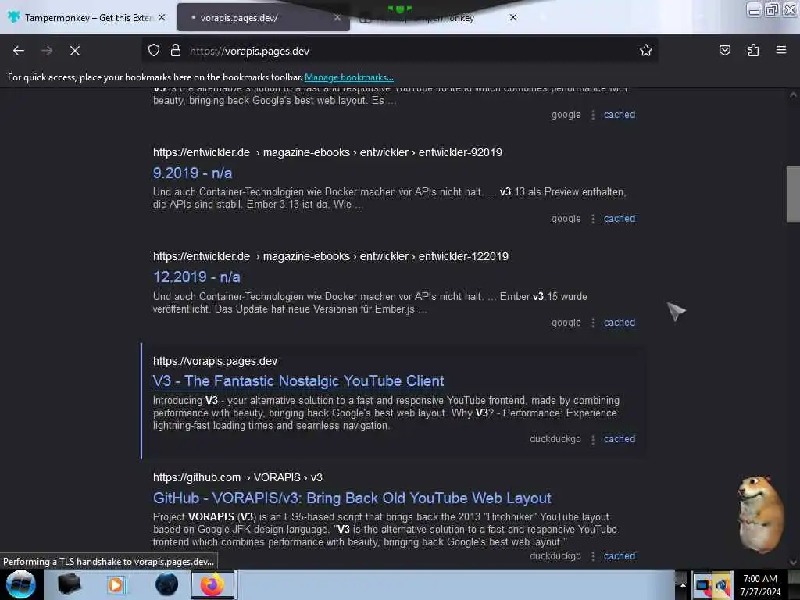The height and width of the screenshot is (600, 800).
Task: Open the black box taskbar app
Action: pyautogui.click(x=69, y=584)
